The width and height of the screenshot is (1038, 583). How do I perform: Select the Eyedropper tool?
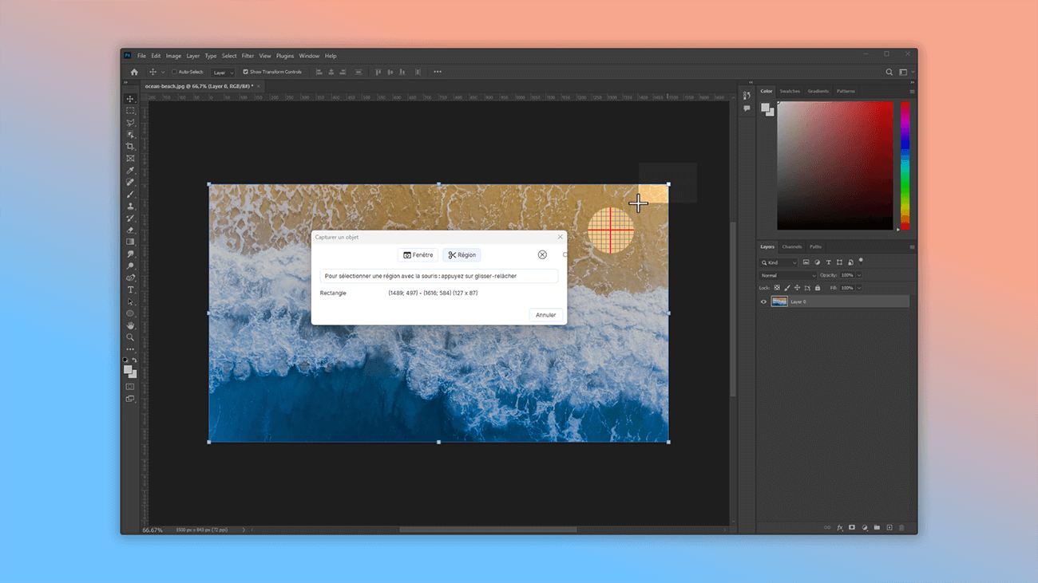(130, 170)
